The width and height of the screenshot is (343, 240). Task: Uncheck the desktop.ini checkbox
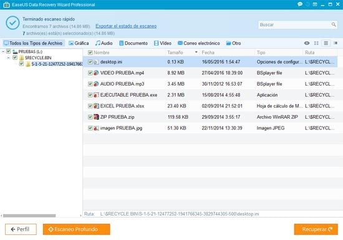tap(90, 62)
